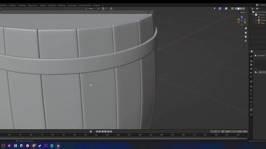
Task: Open the Object Data green triangle tab
Action: point(251,106)
